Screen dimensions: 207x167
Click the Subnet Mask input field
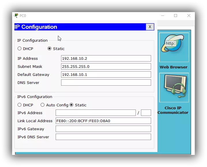tap(106, 66)
